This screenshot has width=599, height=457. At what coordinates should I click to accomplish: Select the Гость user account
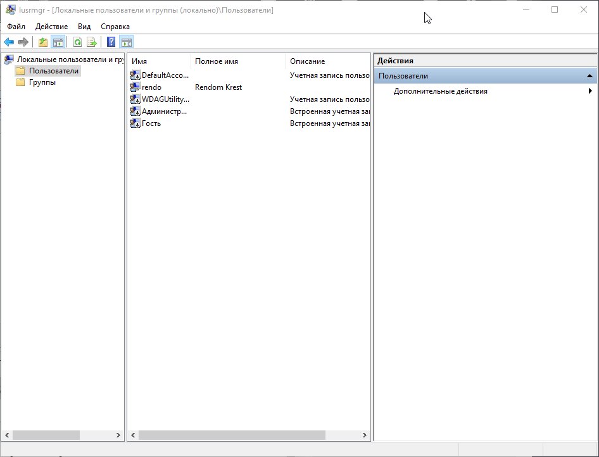[151, 123]
